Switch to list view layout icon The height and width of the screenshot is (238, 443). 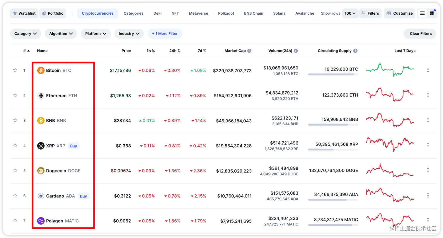point(422,13)
